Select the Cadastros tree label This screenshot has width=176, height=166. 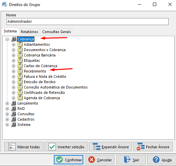[26, 119]
